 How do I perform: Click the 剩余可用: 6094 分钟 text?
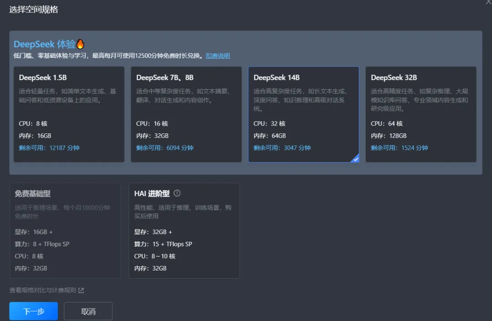pyautogui.click(x=165, y=148)
